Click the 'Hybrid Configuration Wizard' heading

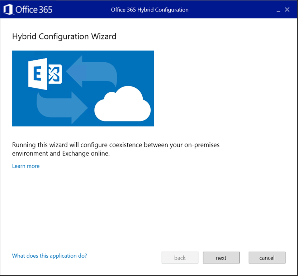[x=64, y=36]
